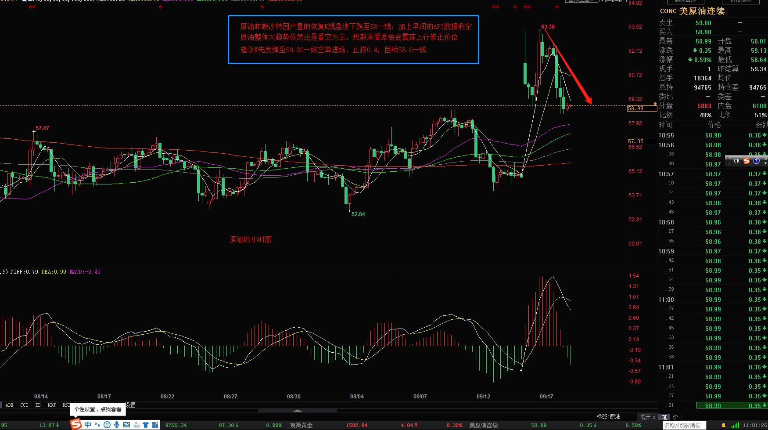Click the 内盘 6100 value
The image size is (768, 430).
tap(759, 106)
